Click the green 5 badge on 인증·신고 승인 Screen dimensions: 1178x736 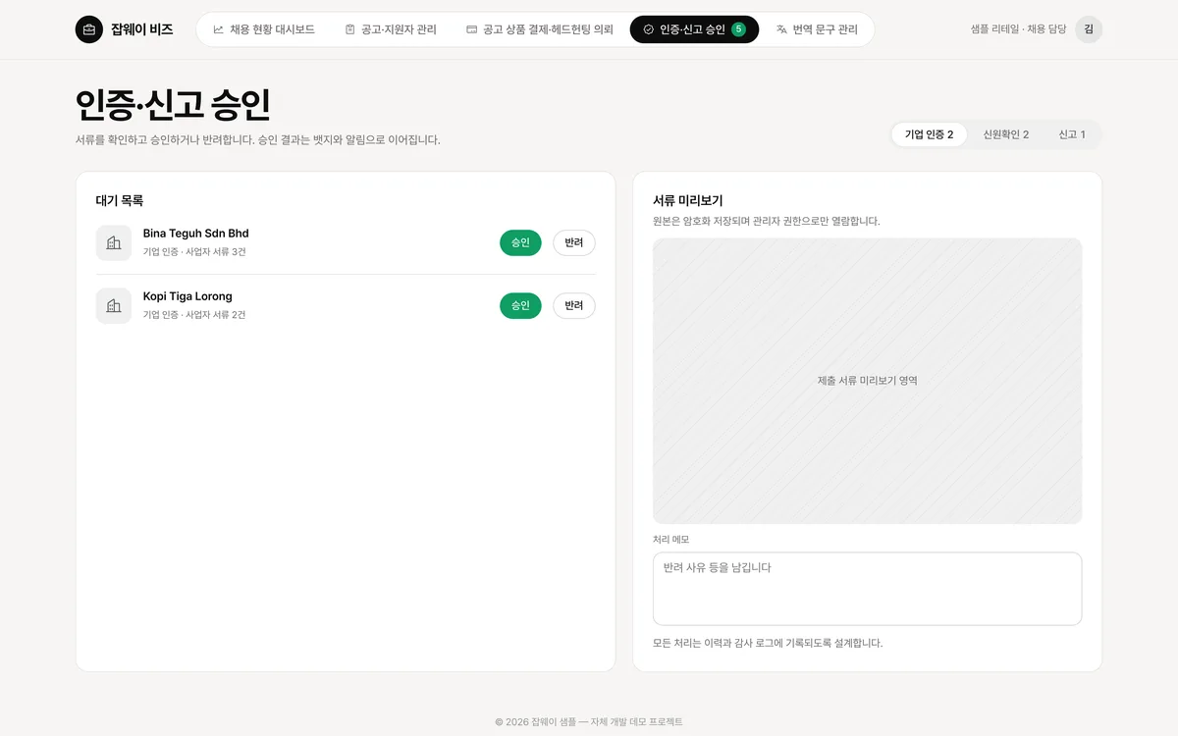pos(738,29)
